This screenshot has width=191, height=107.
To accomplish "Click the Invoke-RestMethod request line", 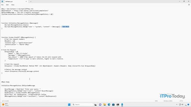I will [x=50, y=66].
